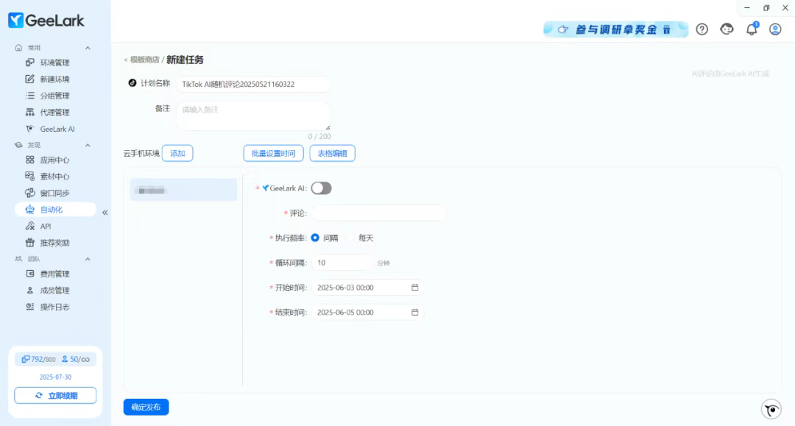
Task: Click calendar icon in 开始时间 field
Action: click(x=414, y=288)
